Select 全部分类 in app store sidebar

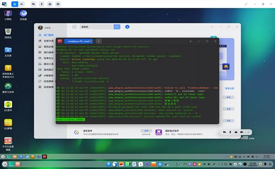click(46, 41)
